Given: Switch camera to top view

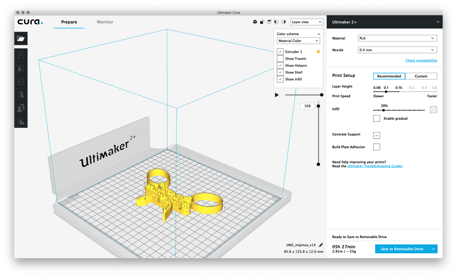Looking at the screenshot, I should (x=269, y=22).
